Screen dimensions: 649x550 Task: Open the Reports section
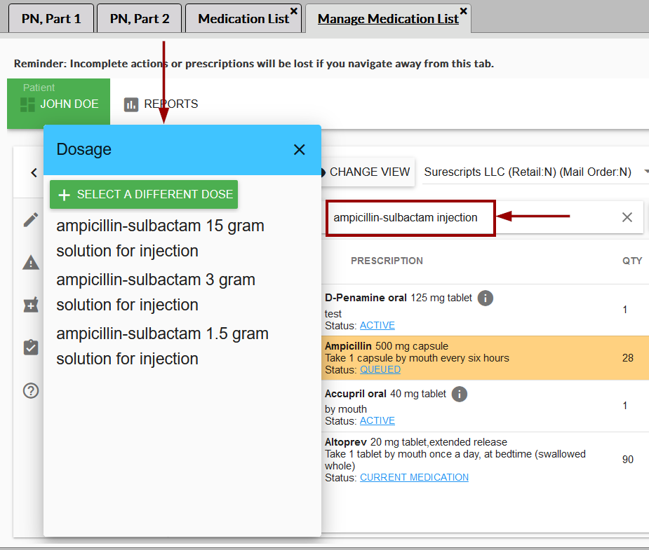[161, 104]
